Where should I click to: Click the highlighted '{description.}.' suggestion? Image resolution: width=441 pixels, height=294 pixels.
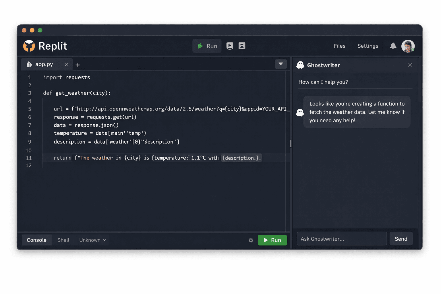241,158
